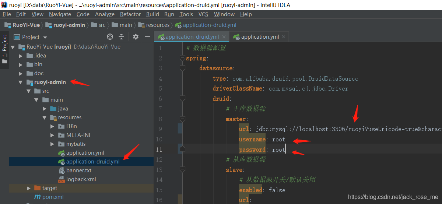Expand the bin folder
442x204 pixels.
tap(21, 64)
